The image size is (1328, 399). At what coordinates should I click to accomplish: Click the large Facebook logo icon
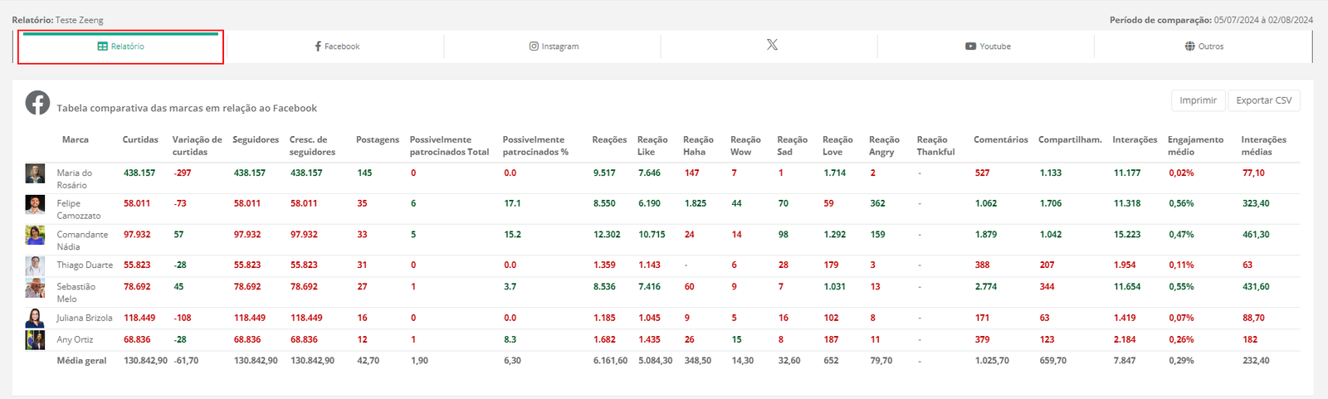(37, 103)
